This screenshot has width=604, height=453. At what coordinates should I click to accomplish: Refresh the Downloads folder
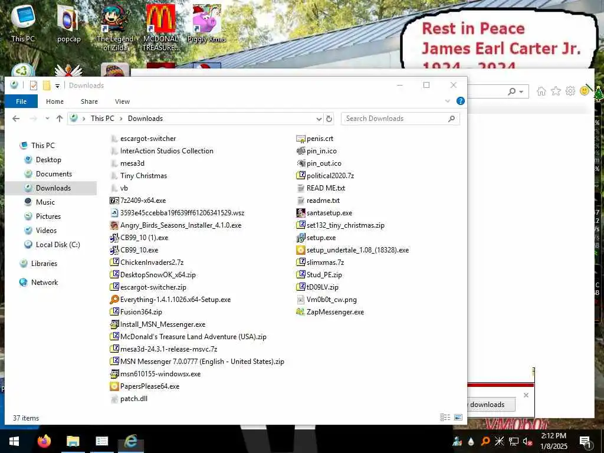[x=329, y=119]
